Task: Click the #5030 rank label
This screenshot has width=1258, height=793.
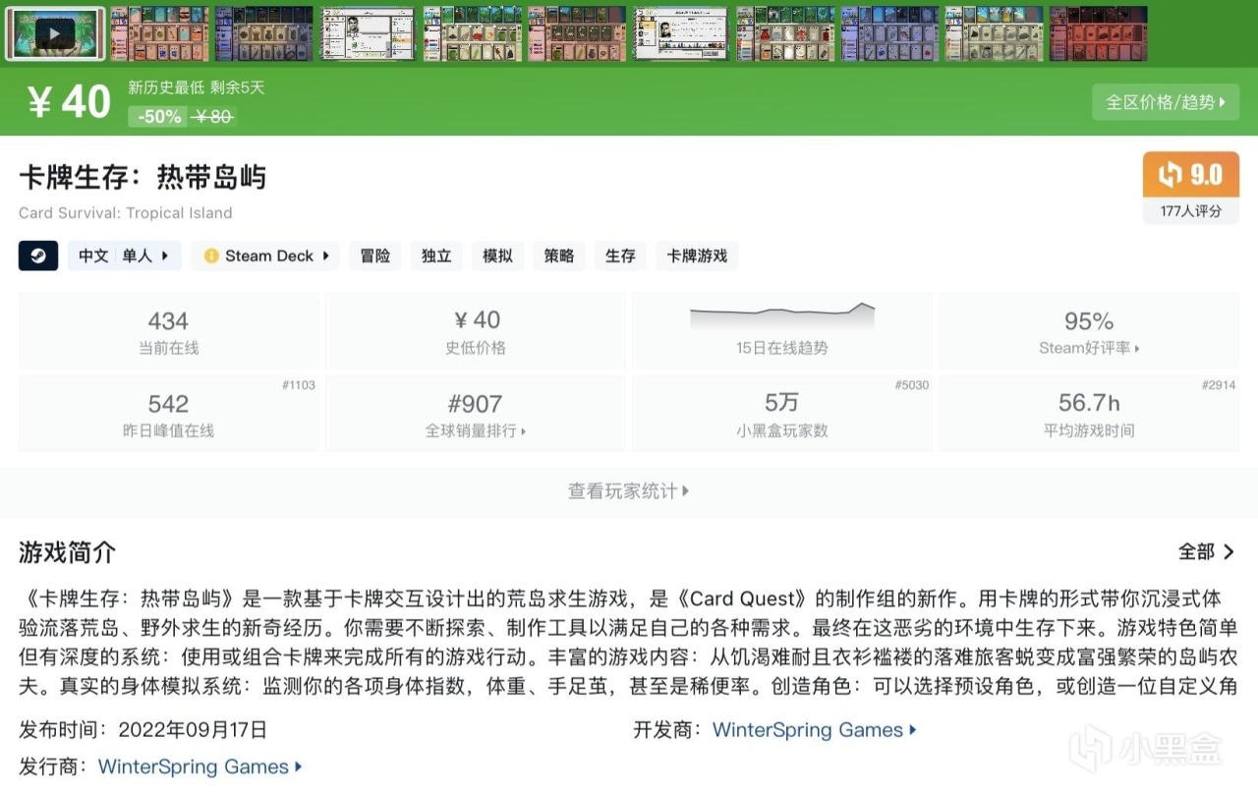Action: [911, 385]
